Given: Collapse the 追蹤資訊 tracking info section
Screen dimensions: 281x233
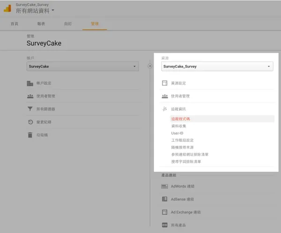Looking at the screenshot, I should [x=178, y=109].
